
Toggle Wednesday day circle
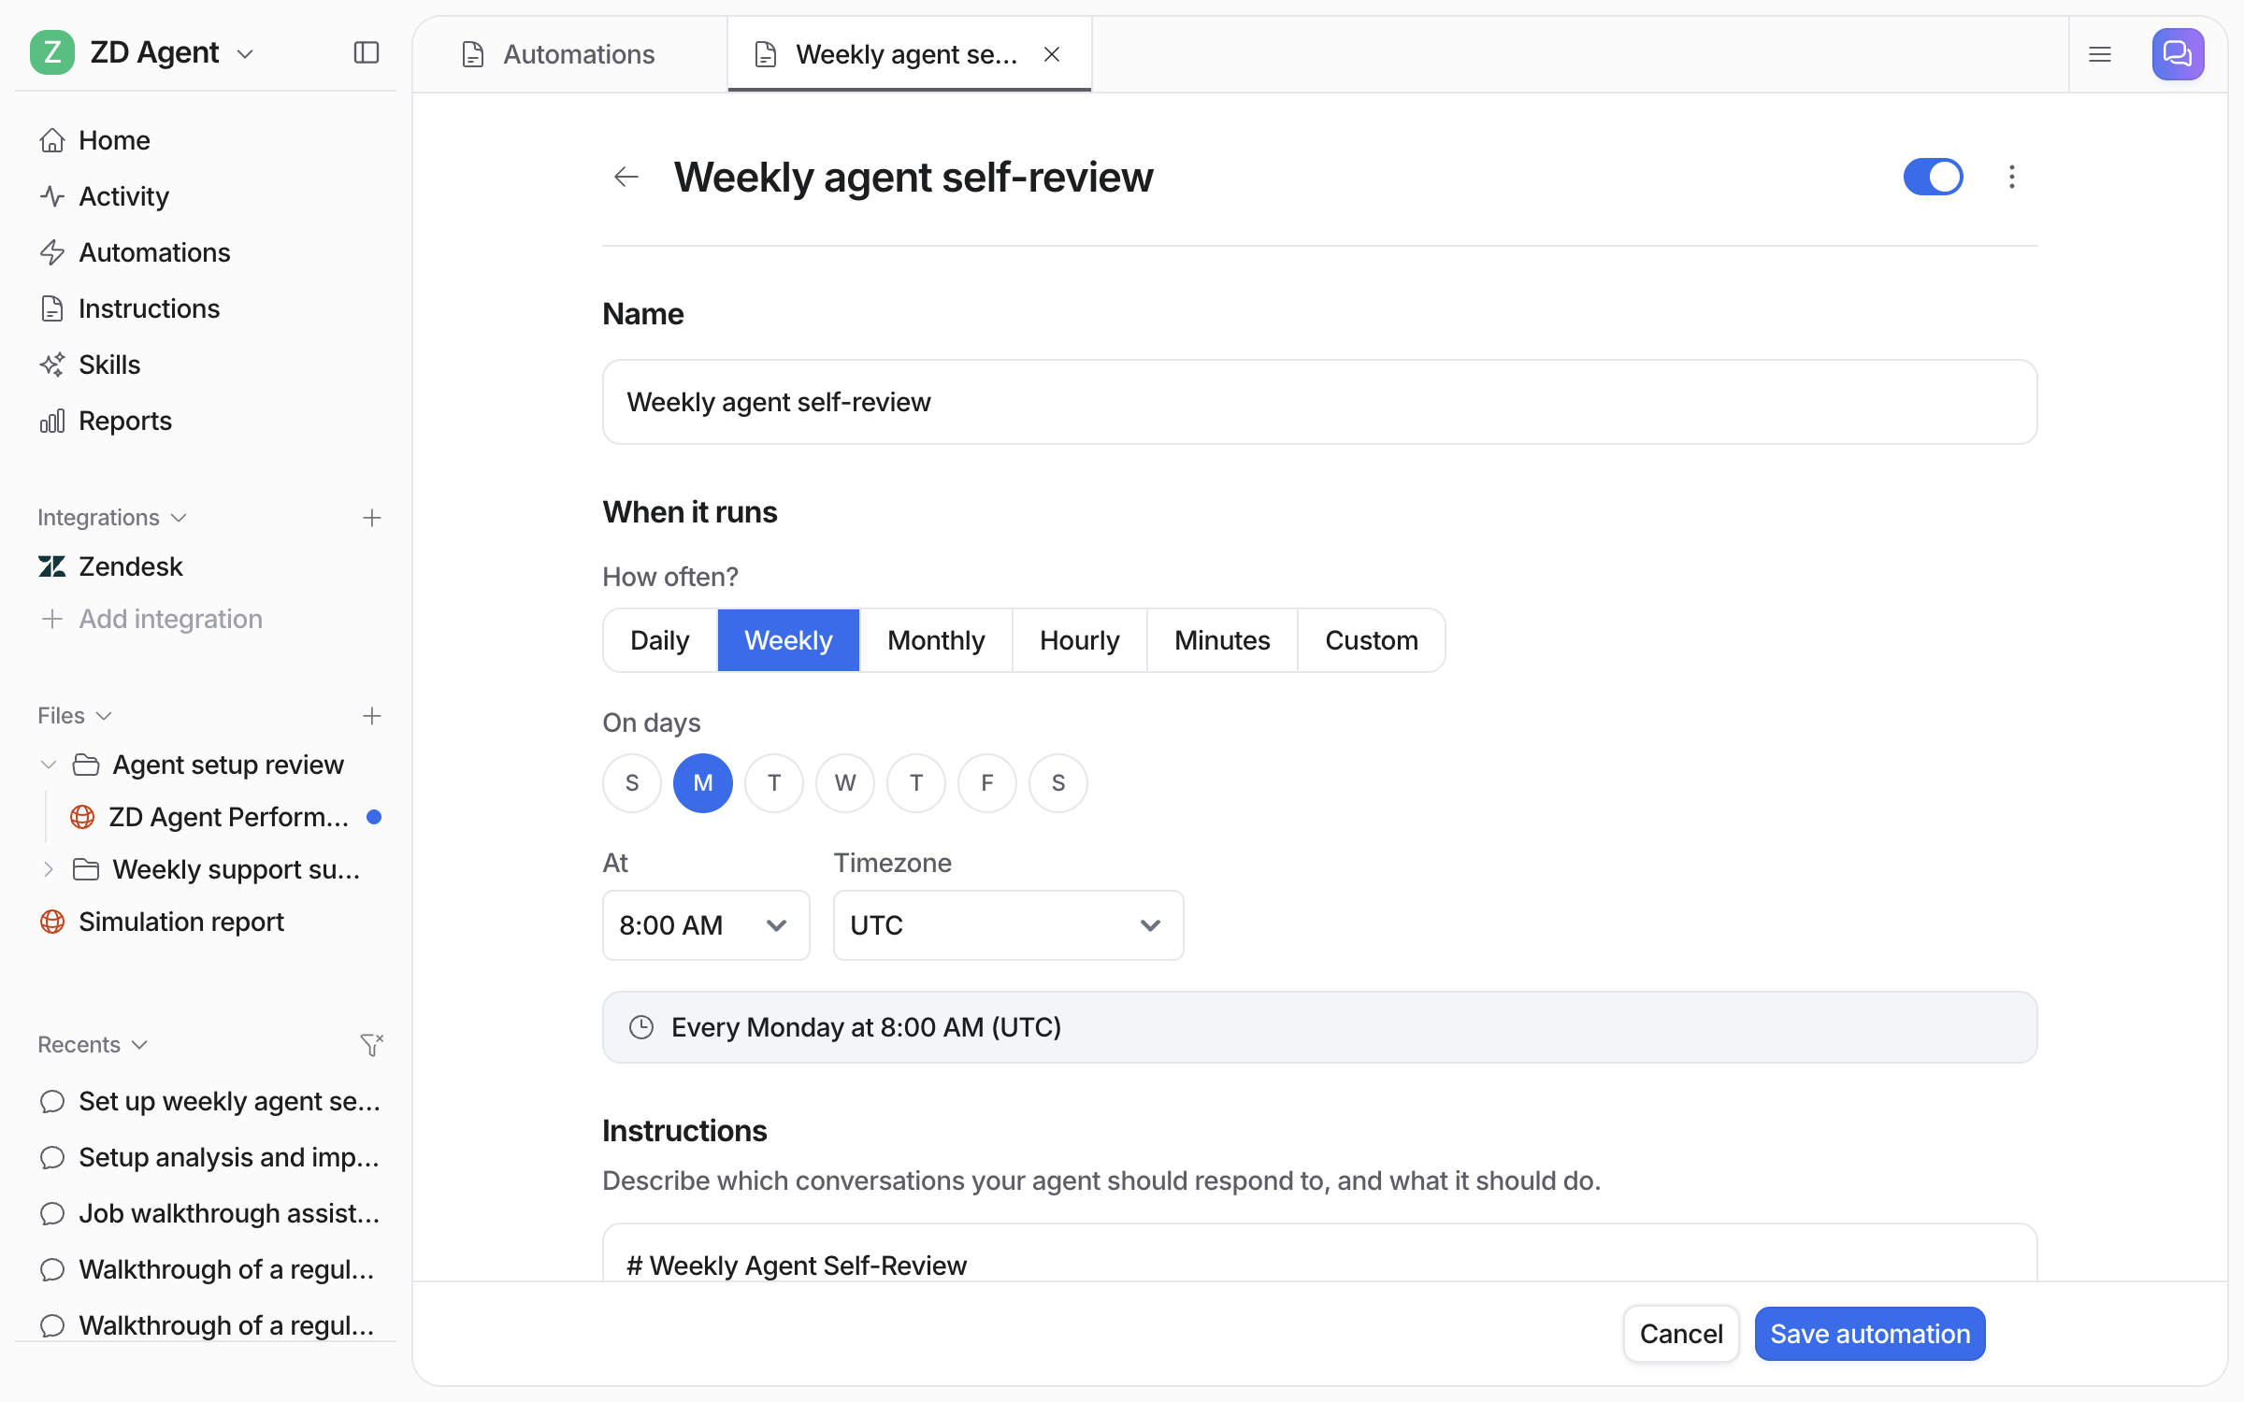coord(845,783)
